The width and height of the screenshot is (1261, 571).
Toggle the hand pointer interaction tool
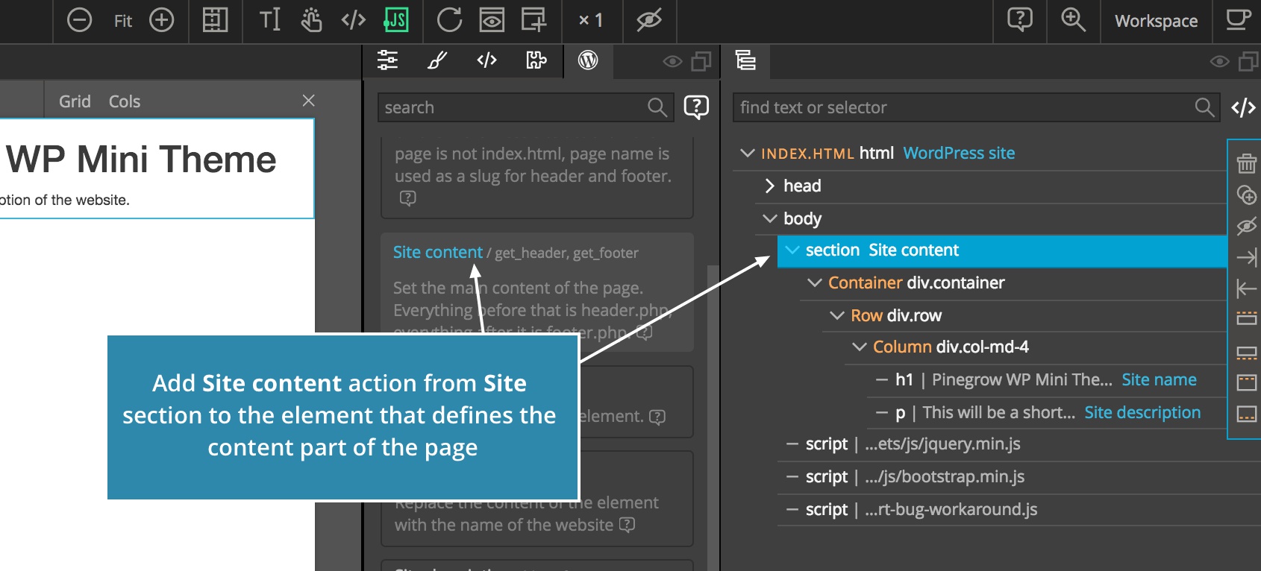point(311,20)
